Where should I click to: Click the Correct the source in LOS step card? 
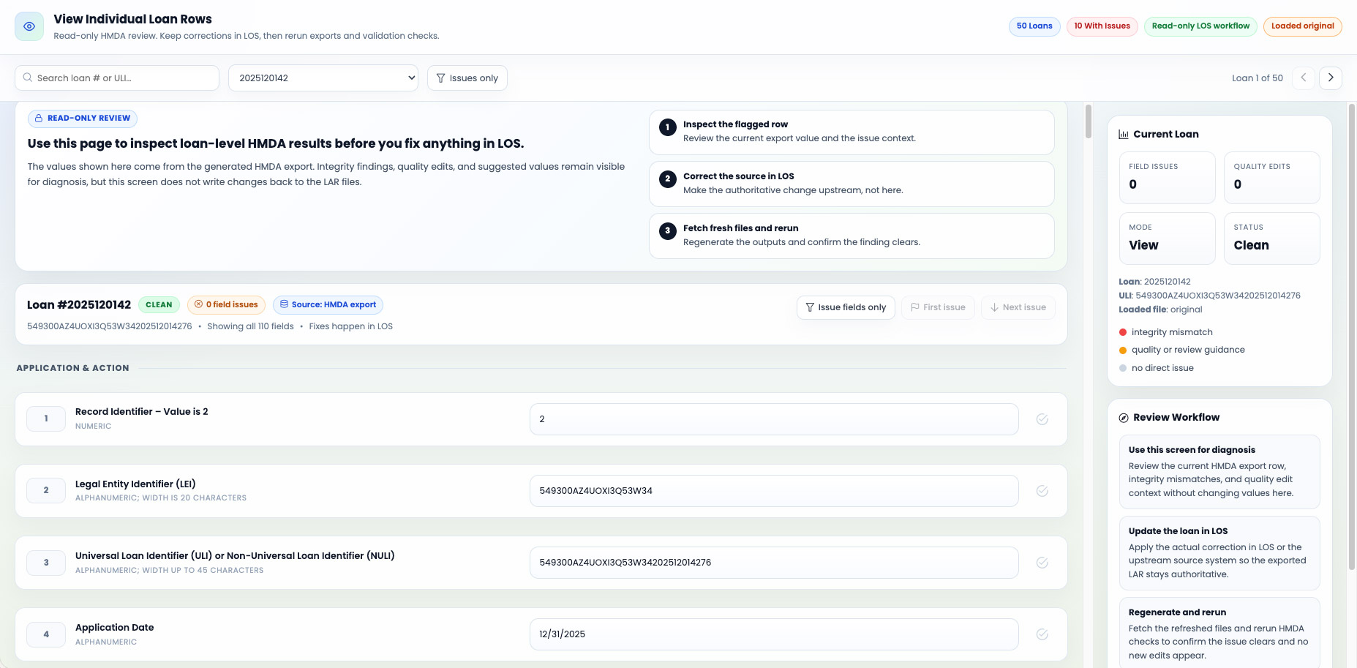coord(852,184)
